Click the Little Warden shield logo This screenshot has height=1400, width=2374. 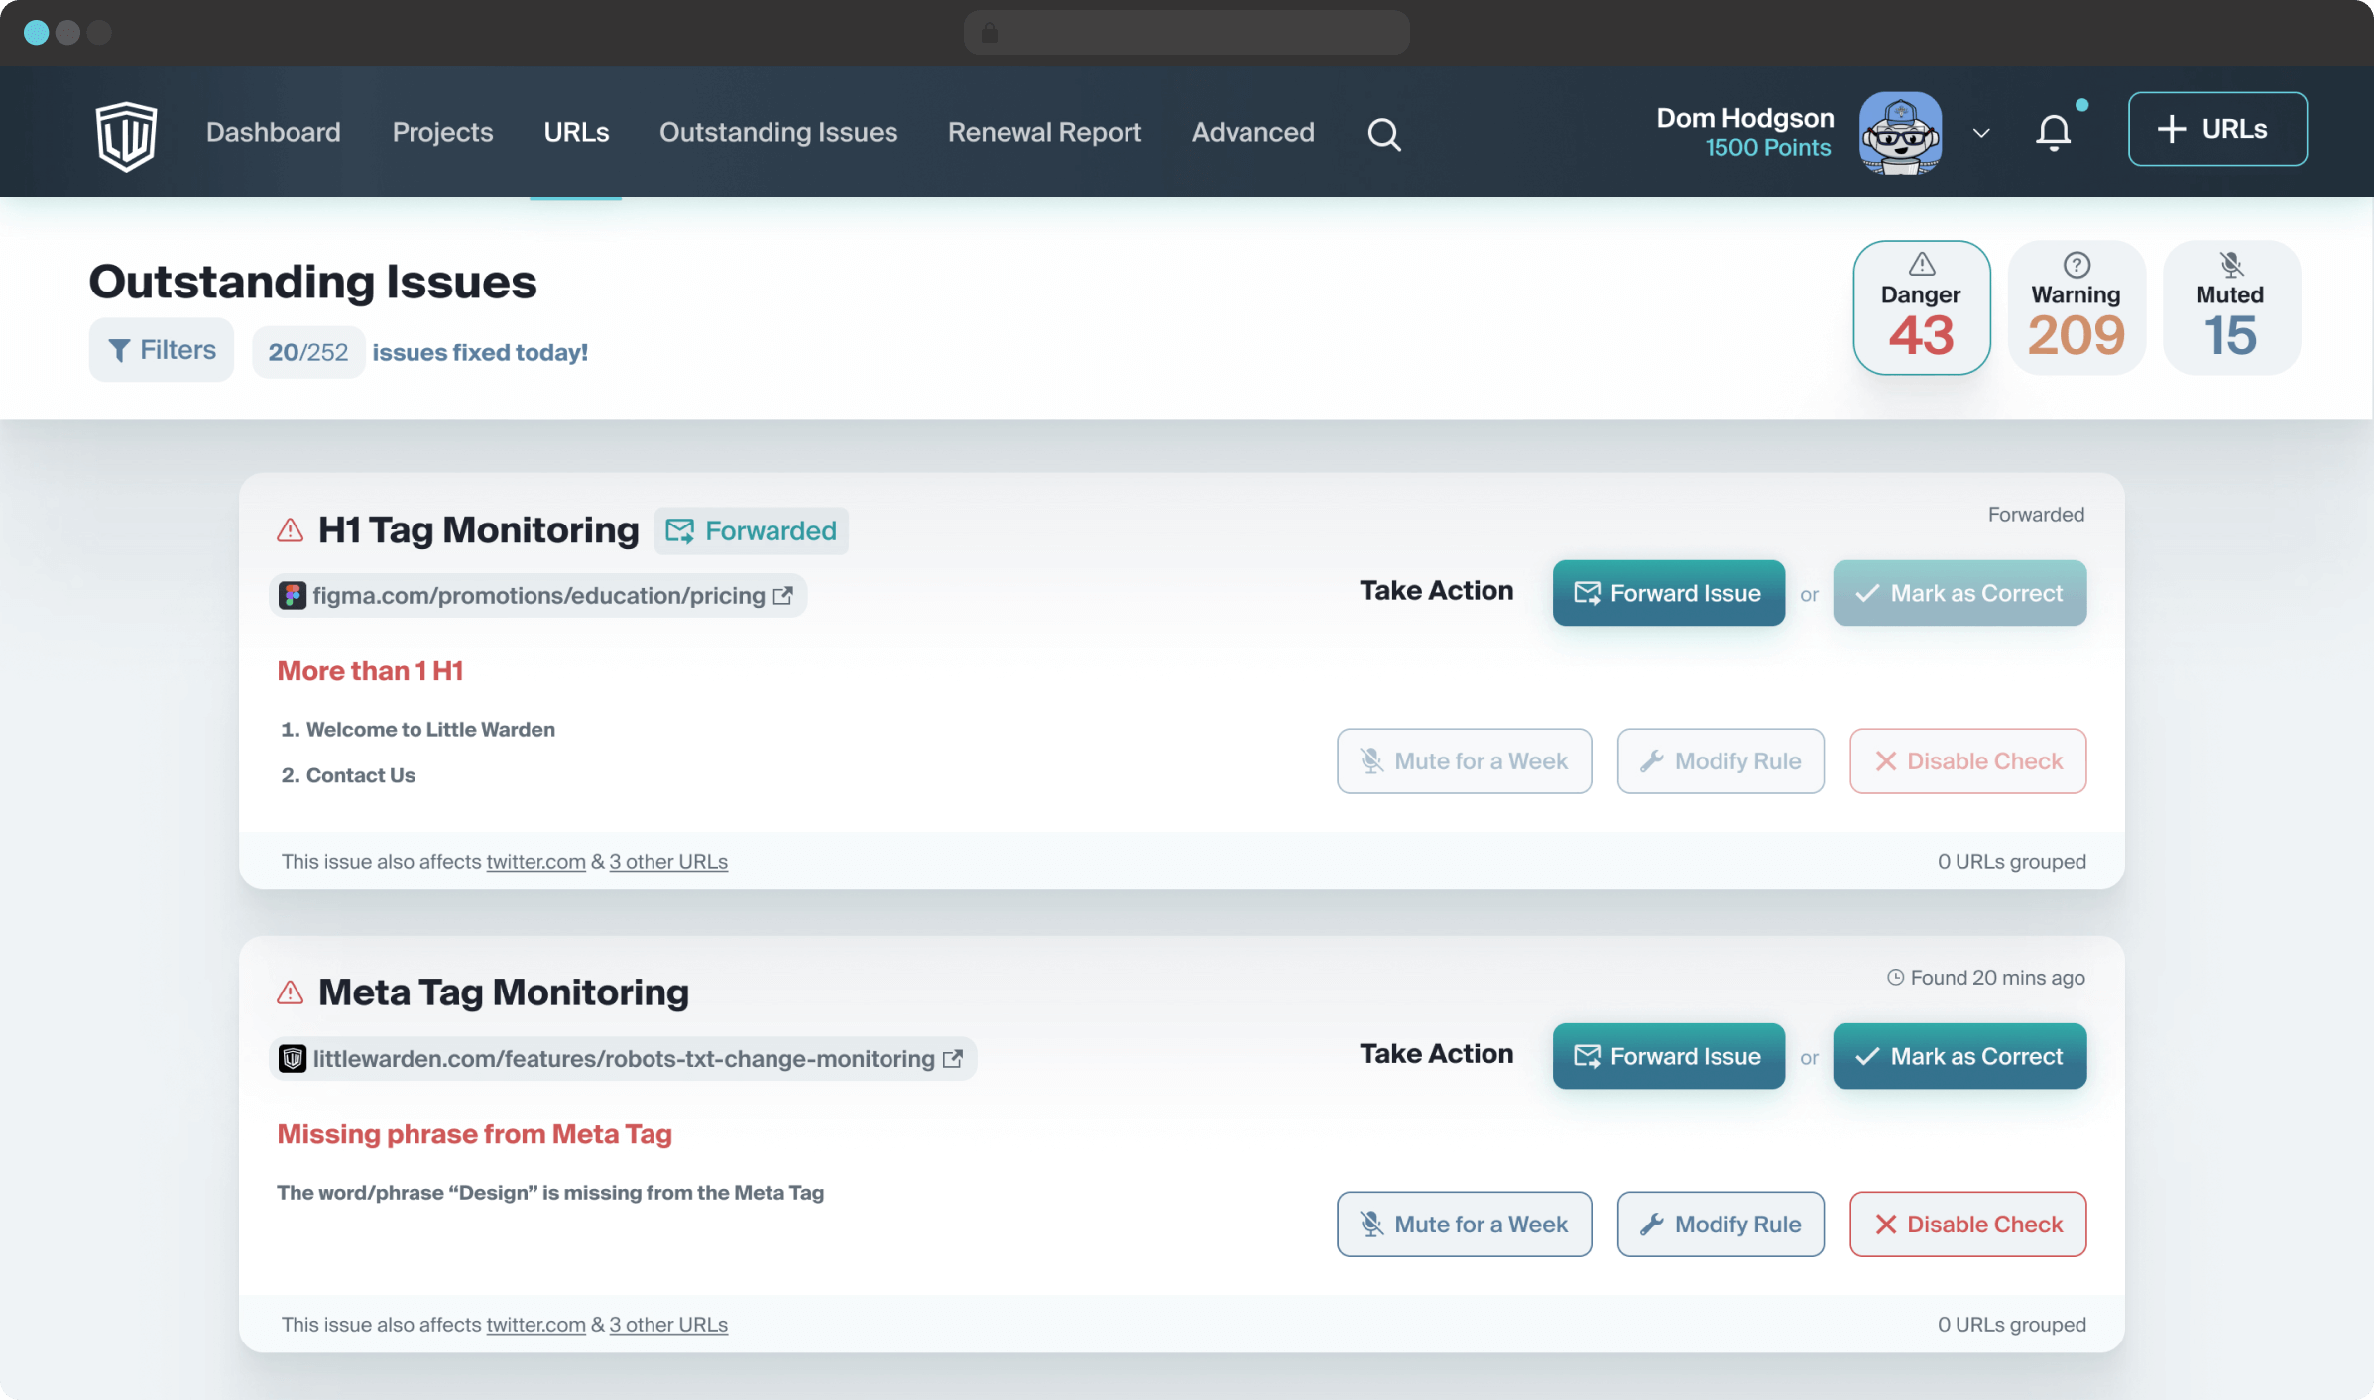point(126,135)
